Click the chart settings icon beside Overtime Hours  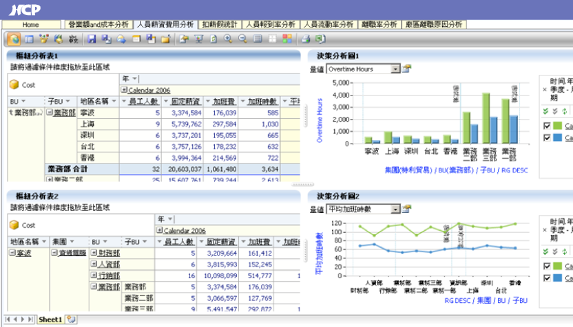407,69
